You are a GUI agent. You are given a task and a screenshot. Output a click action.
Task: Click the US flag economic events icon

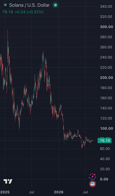[x=93, y=184]
